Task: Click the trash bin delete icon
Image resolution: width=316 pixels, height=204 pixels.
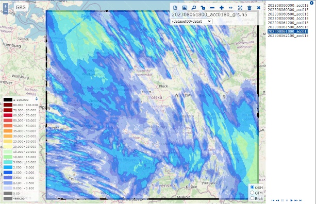Action: [250, 8]
